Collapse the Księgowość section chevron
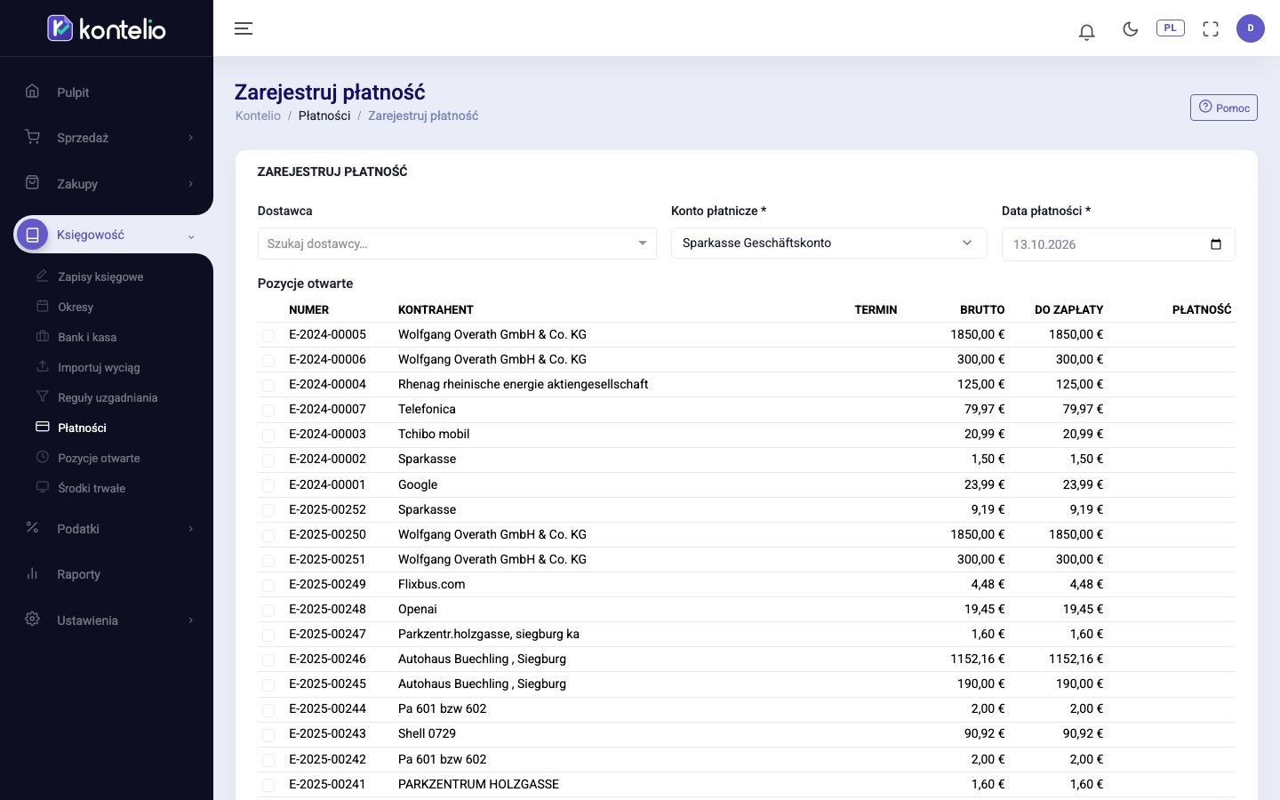1280x800 pixels. coord(191,236)
